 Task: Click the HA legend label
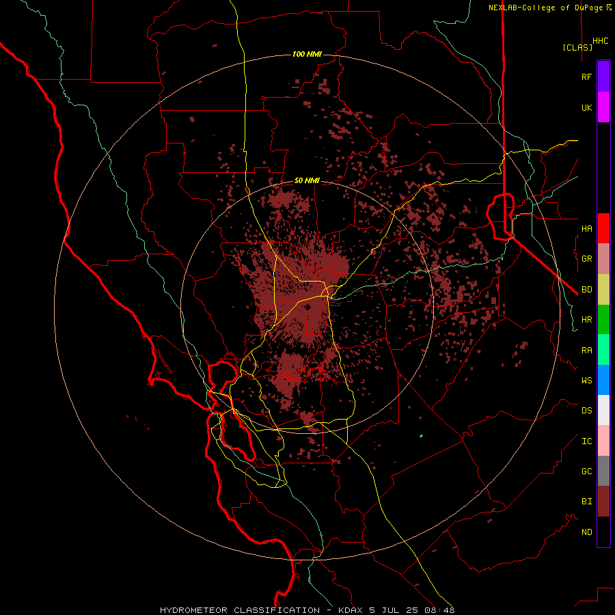coord(587,228)
